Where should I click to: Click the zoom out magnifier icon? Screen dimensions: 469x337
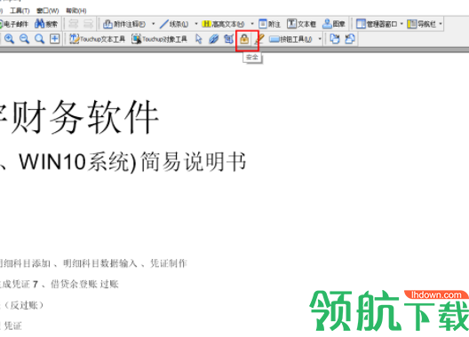[24, 39]
